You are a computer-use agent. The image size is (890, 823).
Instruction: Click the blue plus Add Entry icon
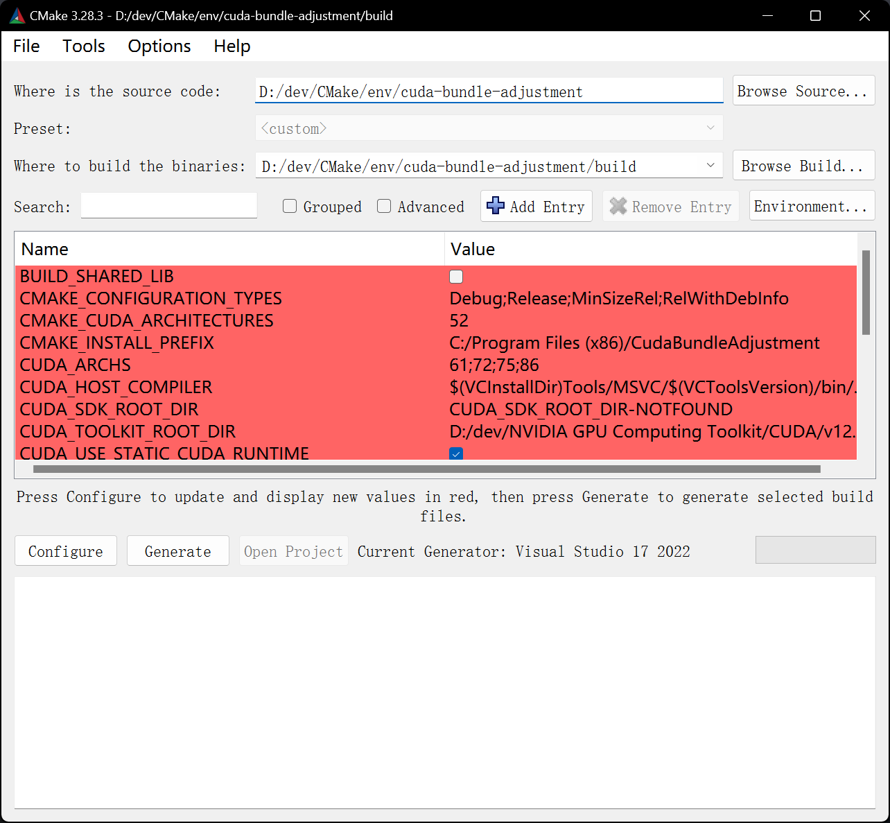point(496,206)
